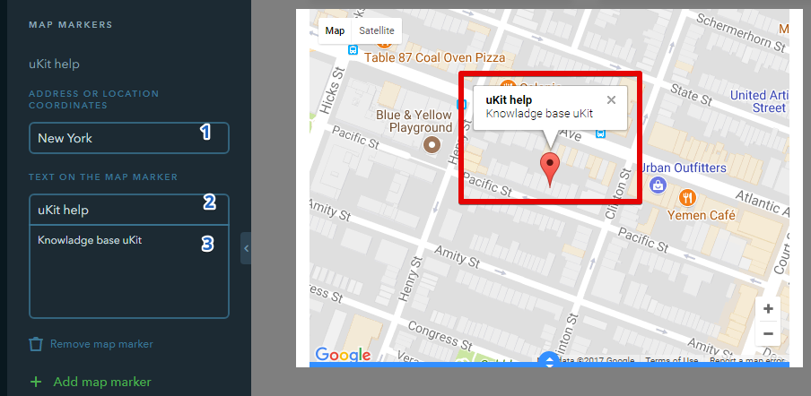Click the marker title field uKit help
This screenshot has width=811, height=396.
tap(129, 210)
